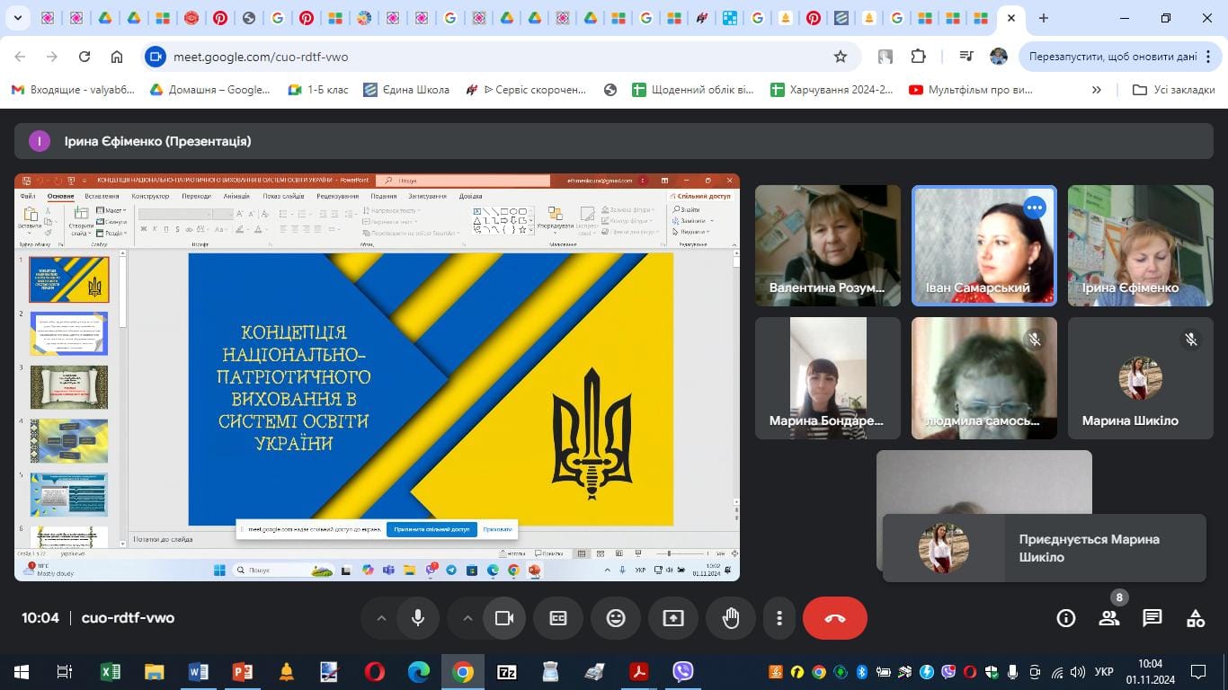Turn on captions in the call
Screen dimensions: 1228x690
[558, 618]
